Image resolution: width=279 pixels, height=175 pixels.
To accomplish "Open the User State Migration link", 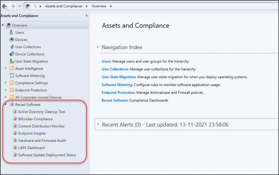I will 119,77.
